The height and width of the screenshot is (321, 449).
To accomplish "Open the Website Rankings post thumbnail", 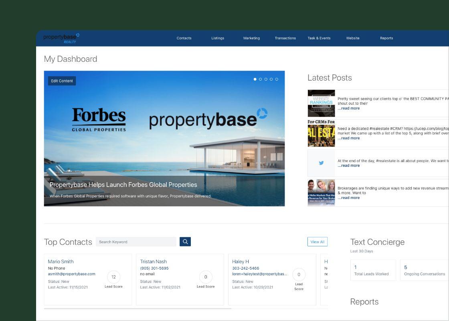I will [x=321, y=103].
